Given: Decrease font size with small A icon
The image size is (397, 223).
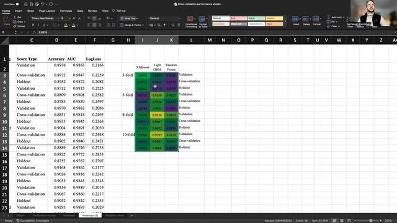Looking at the screenshot, I should 79,19.
